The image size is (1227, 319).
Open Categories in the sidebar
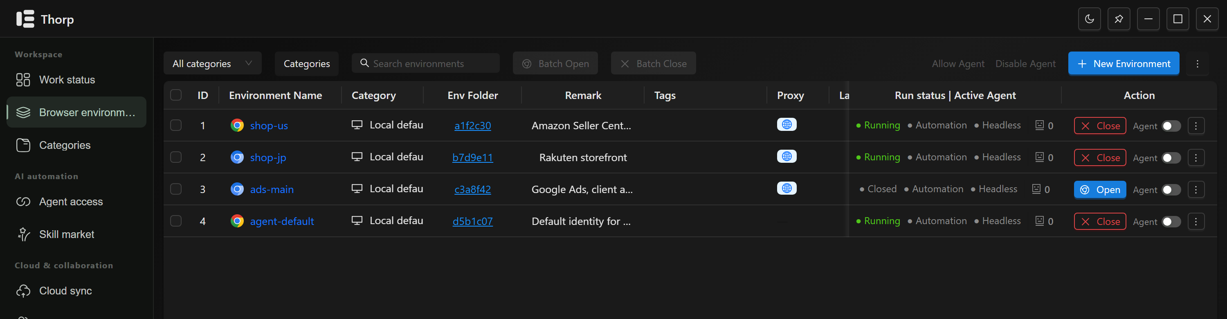[x=76, y=145]
